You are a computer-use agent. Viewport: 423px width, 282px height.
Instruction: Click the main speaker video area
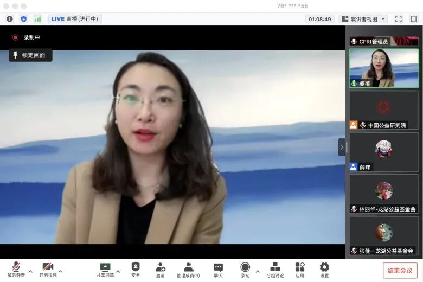(172, 147)
